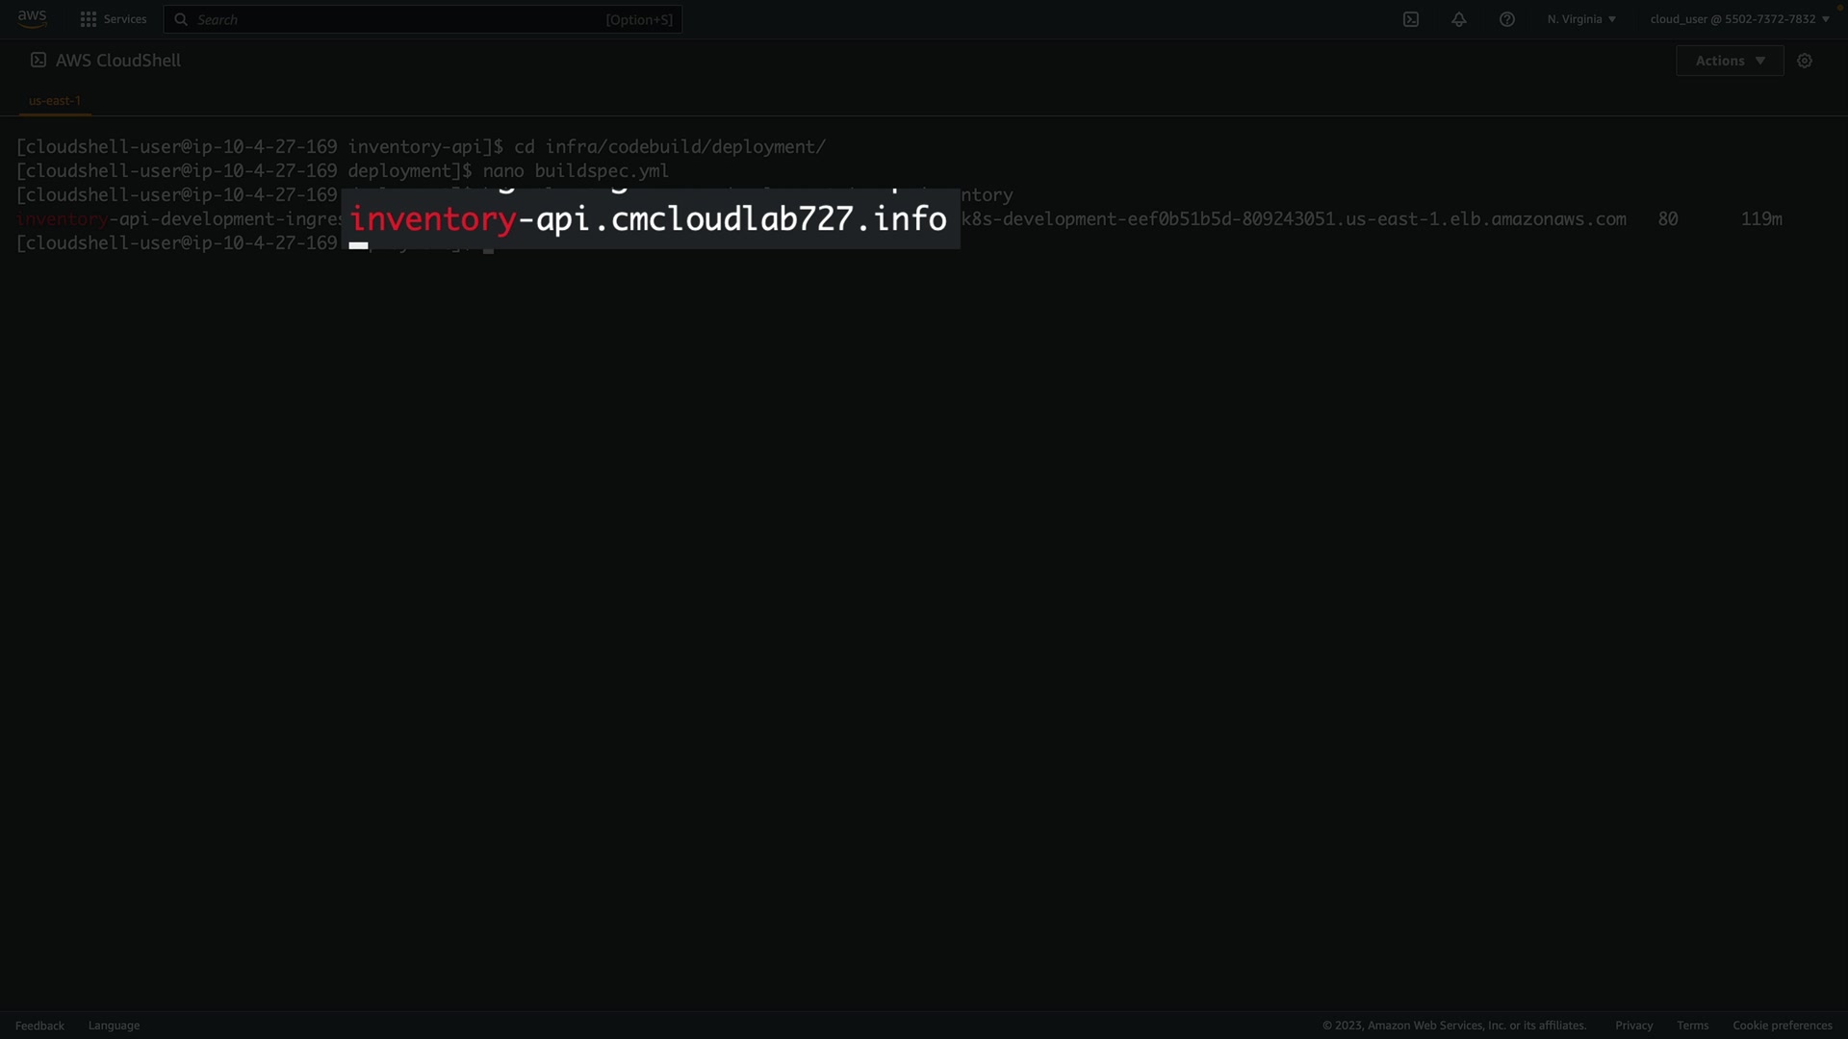1848x1039 pixels.
Task: Open Cookie preferences in footer
Action: pyautogui.click(x=1782, y=1026)
